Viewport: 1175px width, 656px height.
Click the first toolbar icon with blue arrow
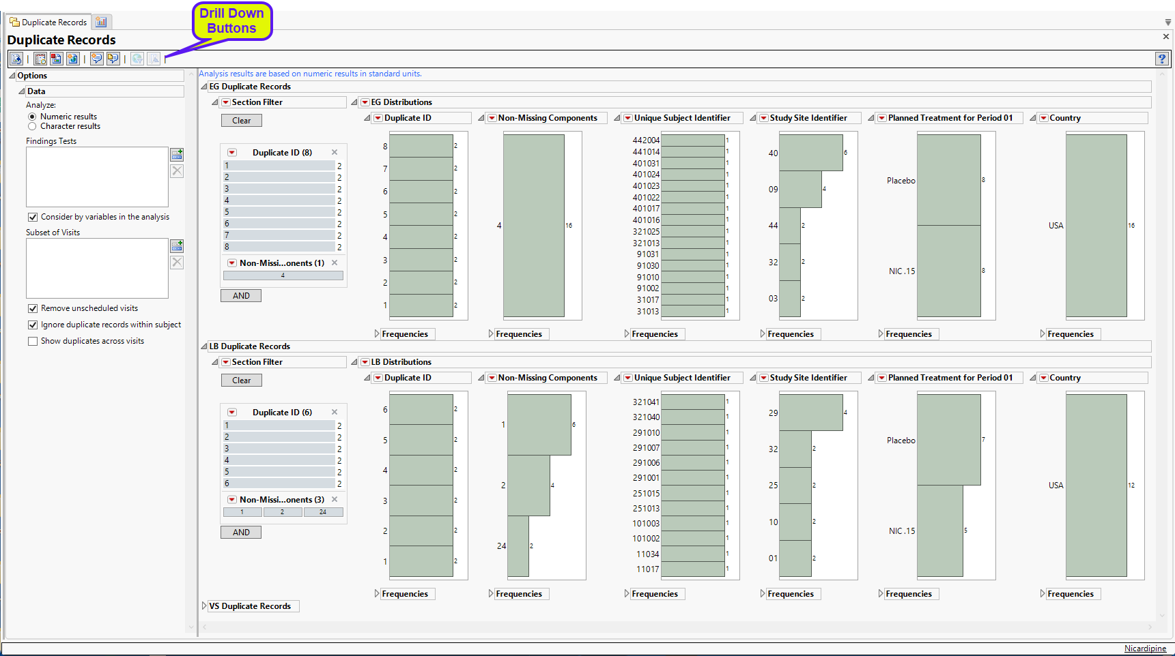[16, 59]
